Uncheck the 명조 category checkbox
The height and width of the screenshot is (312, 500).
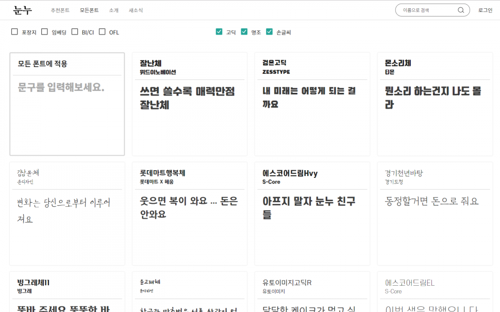pos(244,31)
